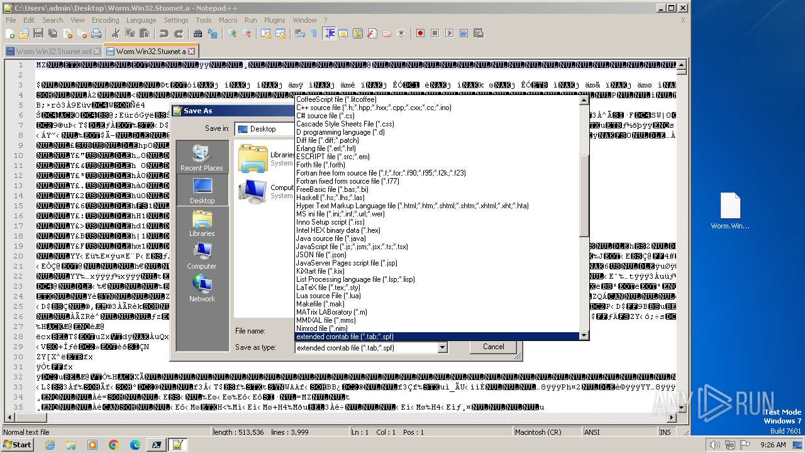Toggle the Monitoring eye icon

click(401, 33)
